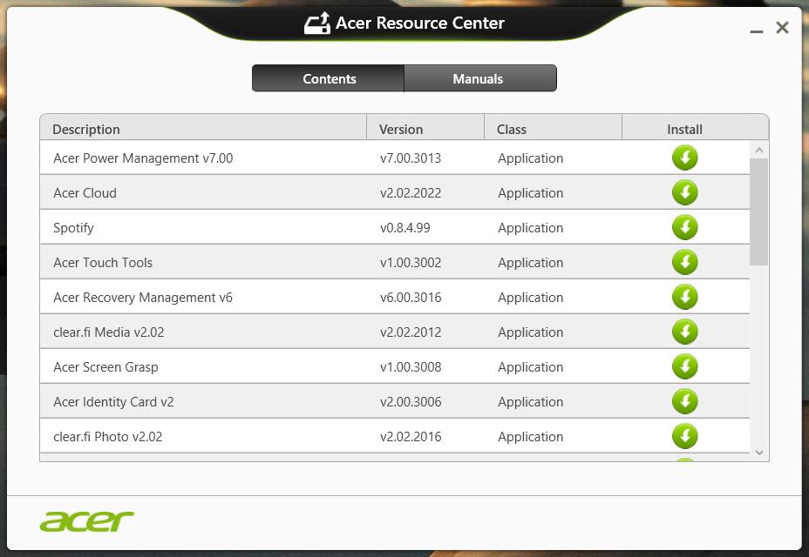Click the scrollbar up arrow
The height and width of the screenshot is (557, 809).
(759, 151)
